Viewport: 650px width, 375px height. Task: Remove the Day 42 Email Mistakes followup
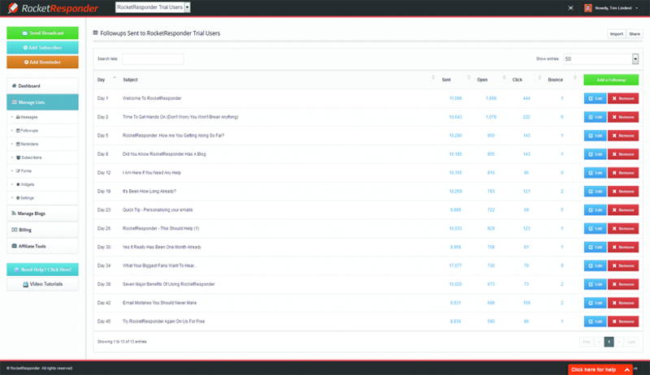tap(623, 303)
